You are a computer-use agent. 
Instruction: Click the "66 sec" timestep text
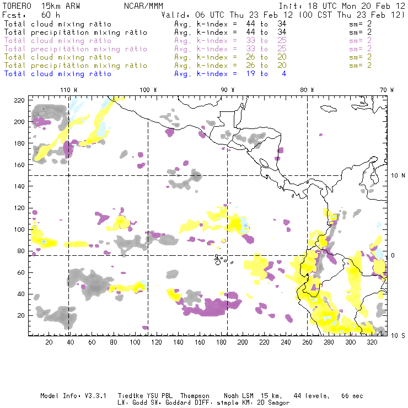click(352, 396)
